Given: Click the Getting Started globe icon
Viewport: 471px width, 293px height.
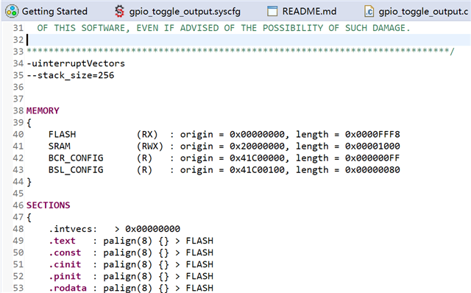Looking at the screenshot, I should pos(12,12).
